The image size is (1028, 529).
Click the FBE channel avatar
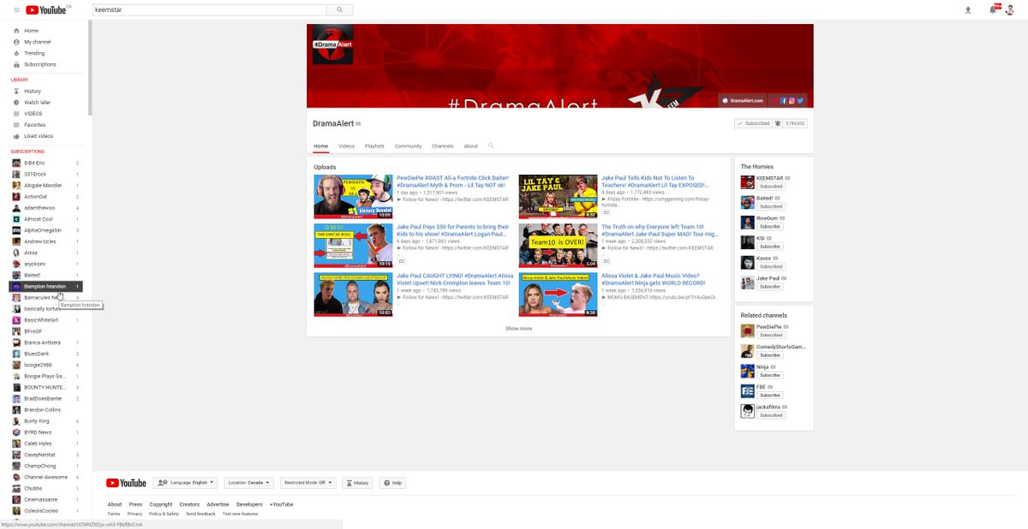[x=747, y=390]
